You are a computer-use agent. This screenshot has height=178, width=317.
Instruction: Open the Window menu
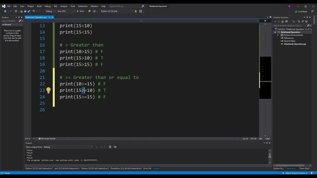point(95,6)
